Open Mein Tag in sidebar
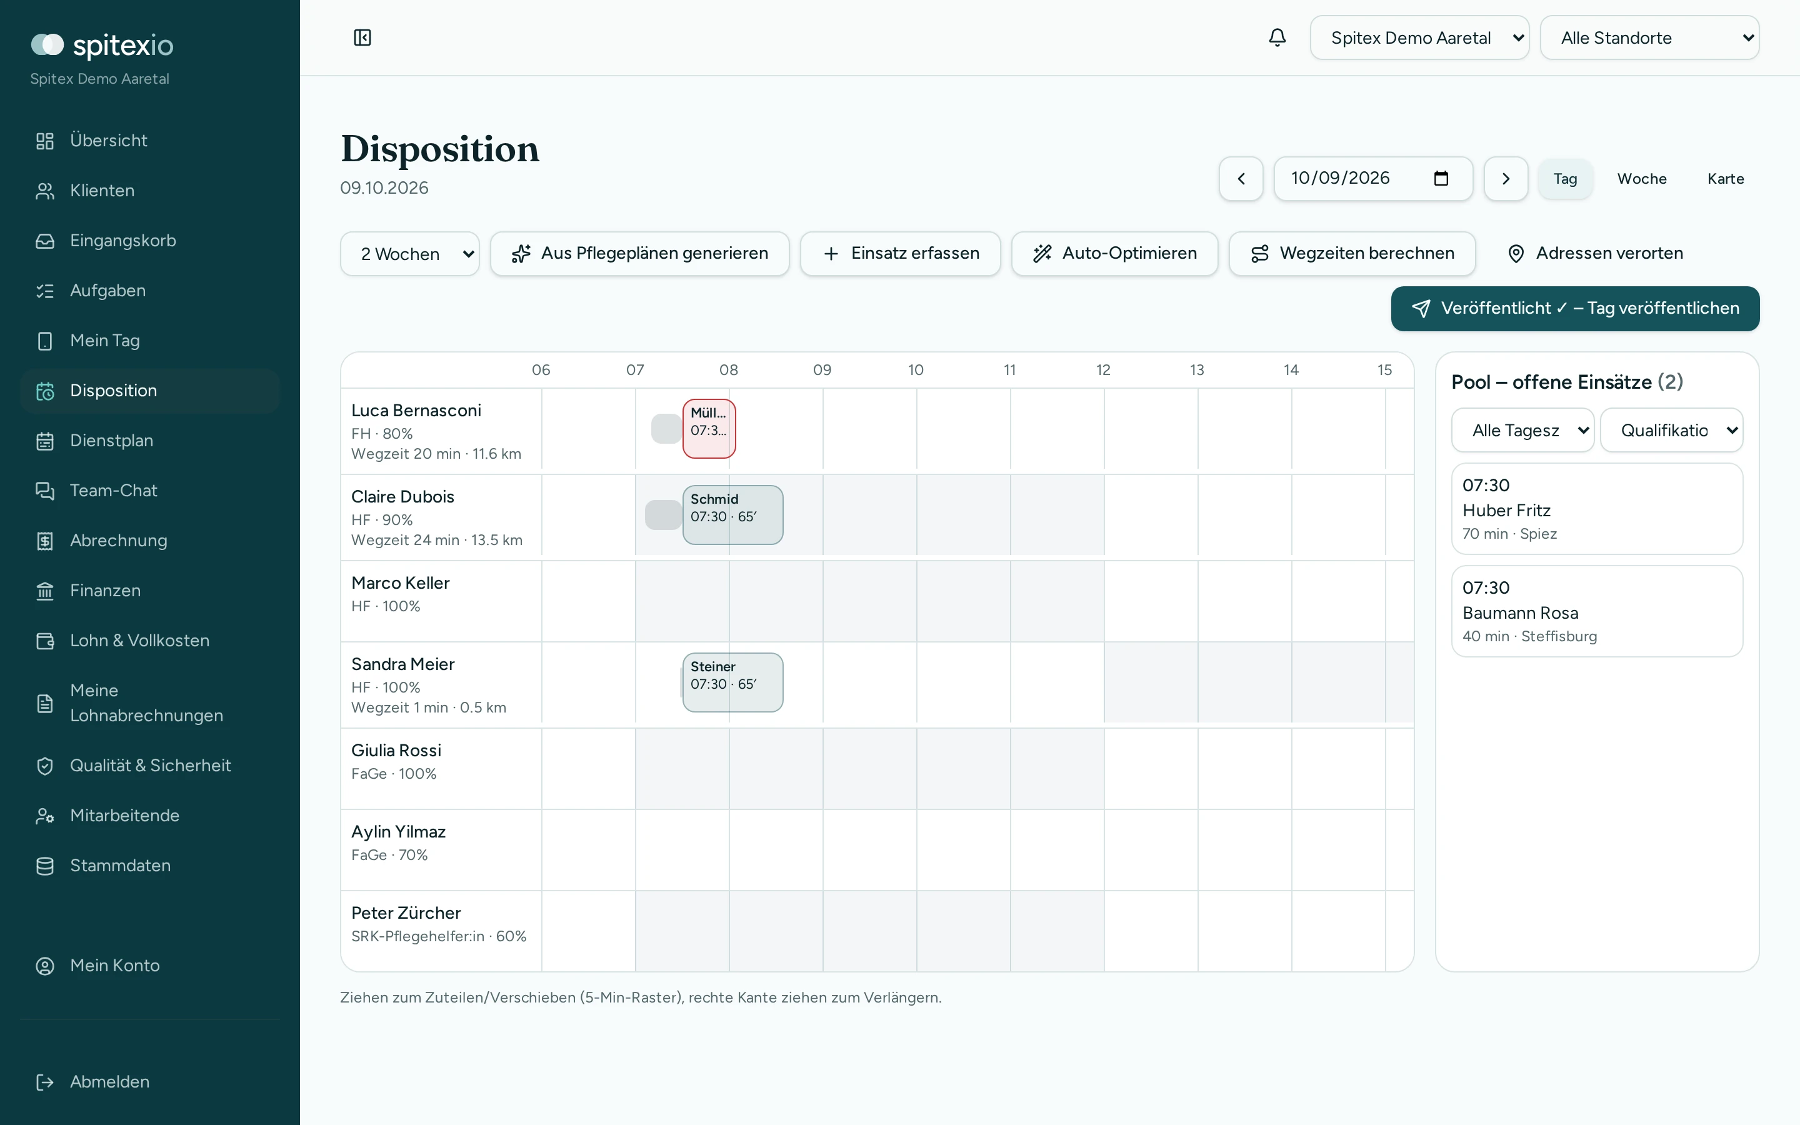This screenshot has width=1800, height=1125. pos(149,340)
